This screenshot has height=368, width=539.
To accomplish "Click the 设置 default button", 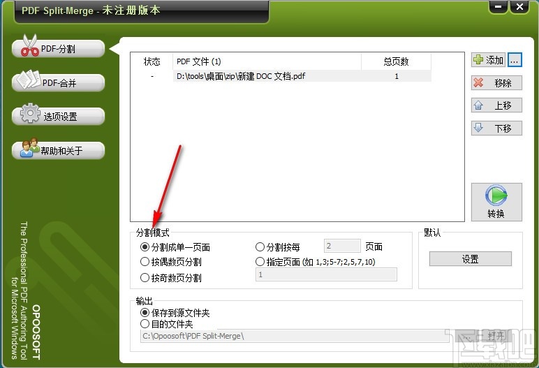I will pyautogui.click(x=471, y=259).
